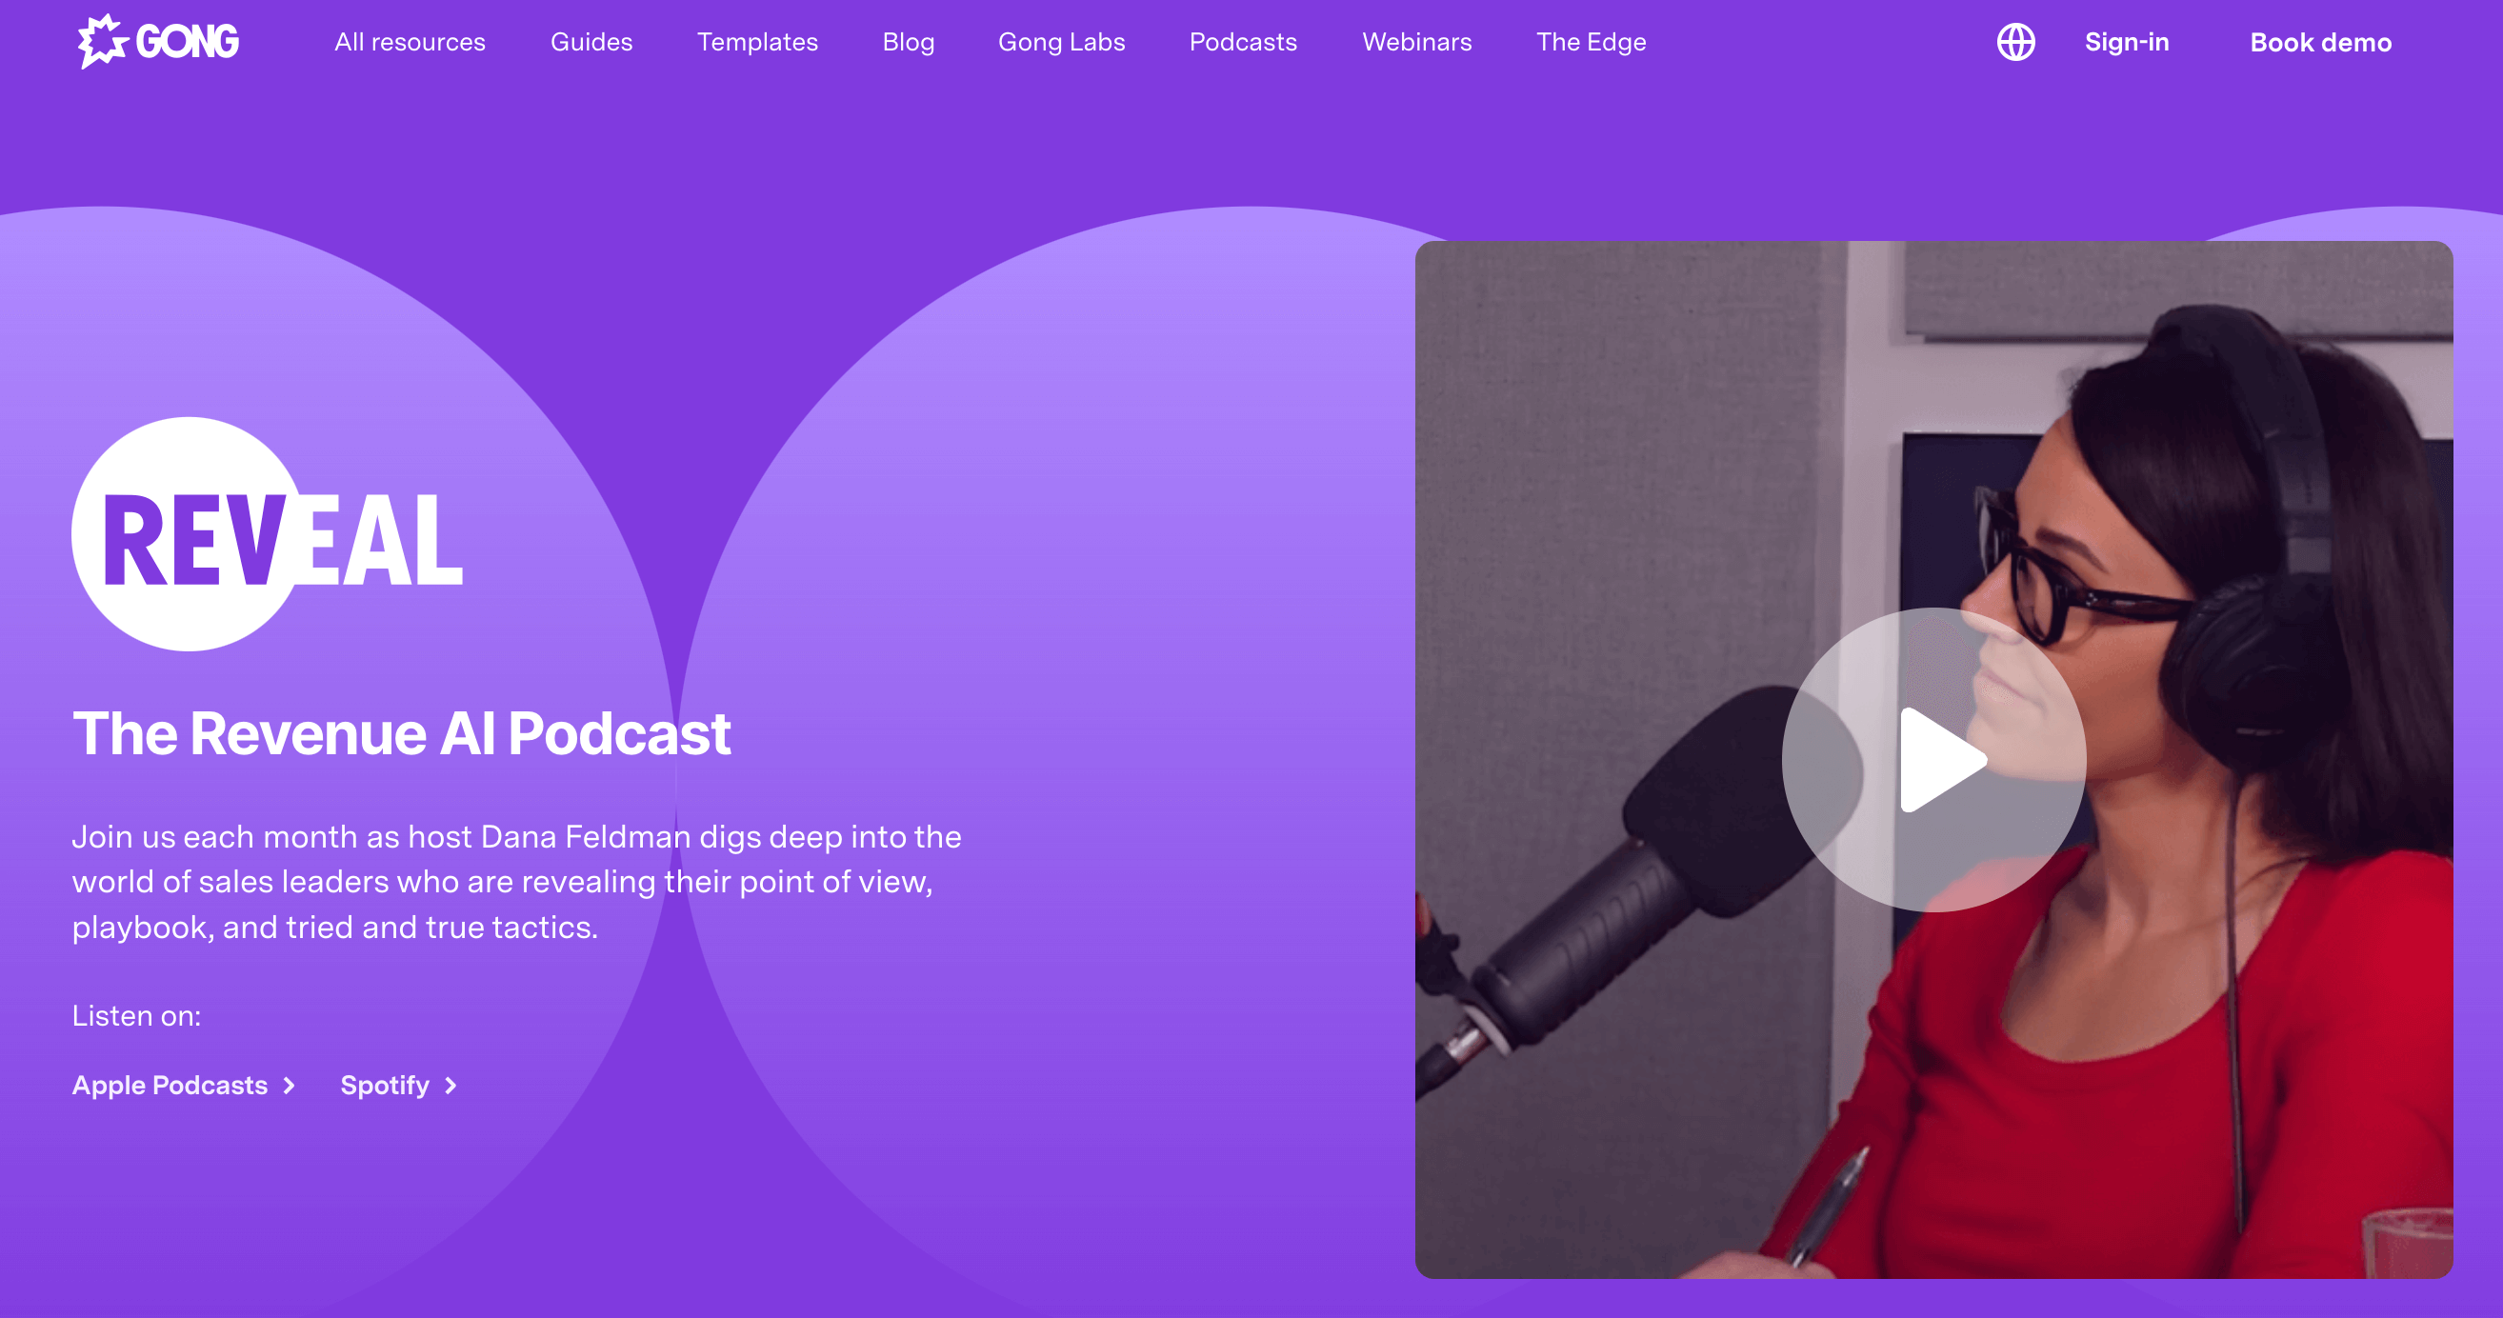Open the Templates section
2503x1318 pixels.
(758, 42)
